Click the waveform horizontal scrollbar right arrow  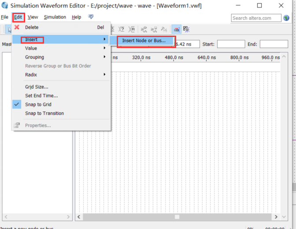[x=276, y=217]
